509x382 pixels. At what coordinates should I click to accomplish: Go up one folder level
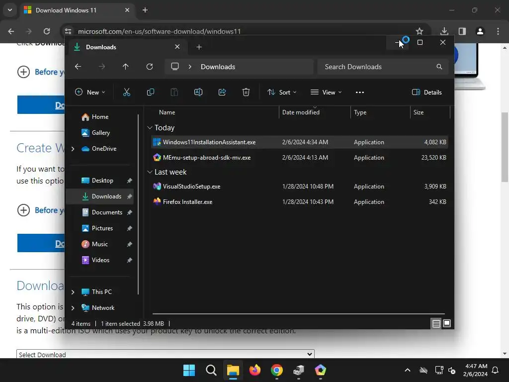pyautogui.click(x=126, y=67)
